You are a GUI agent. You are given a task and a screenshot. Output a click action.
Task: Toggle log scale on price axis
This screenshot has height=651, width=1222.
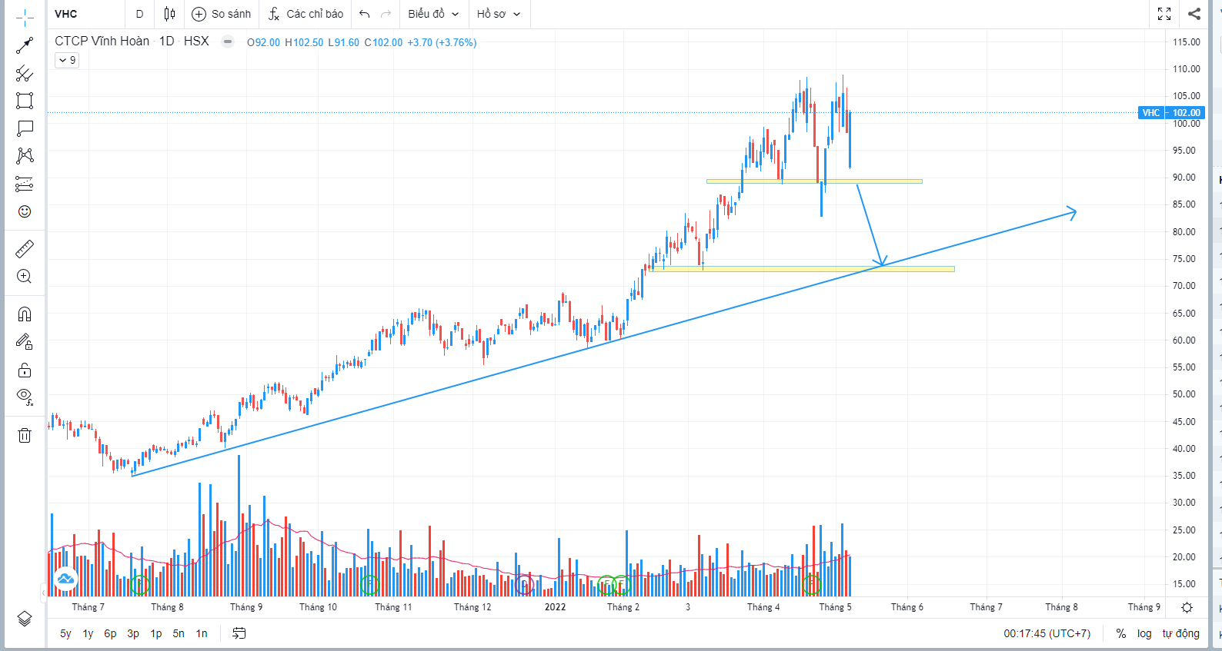tap(1144, 633)
